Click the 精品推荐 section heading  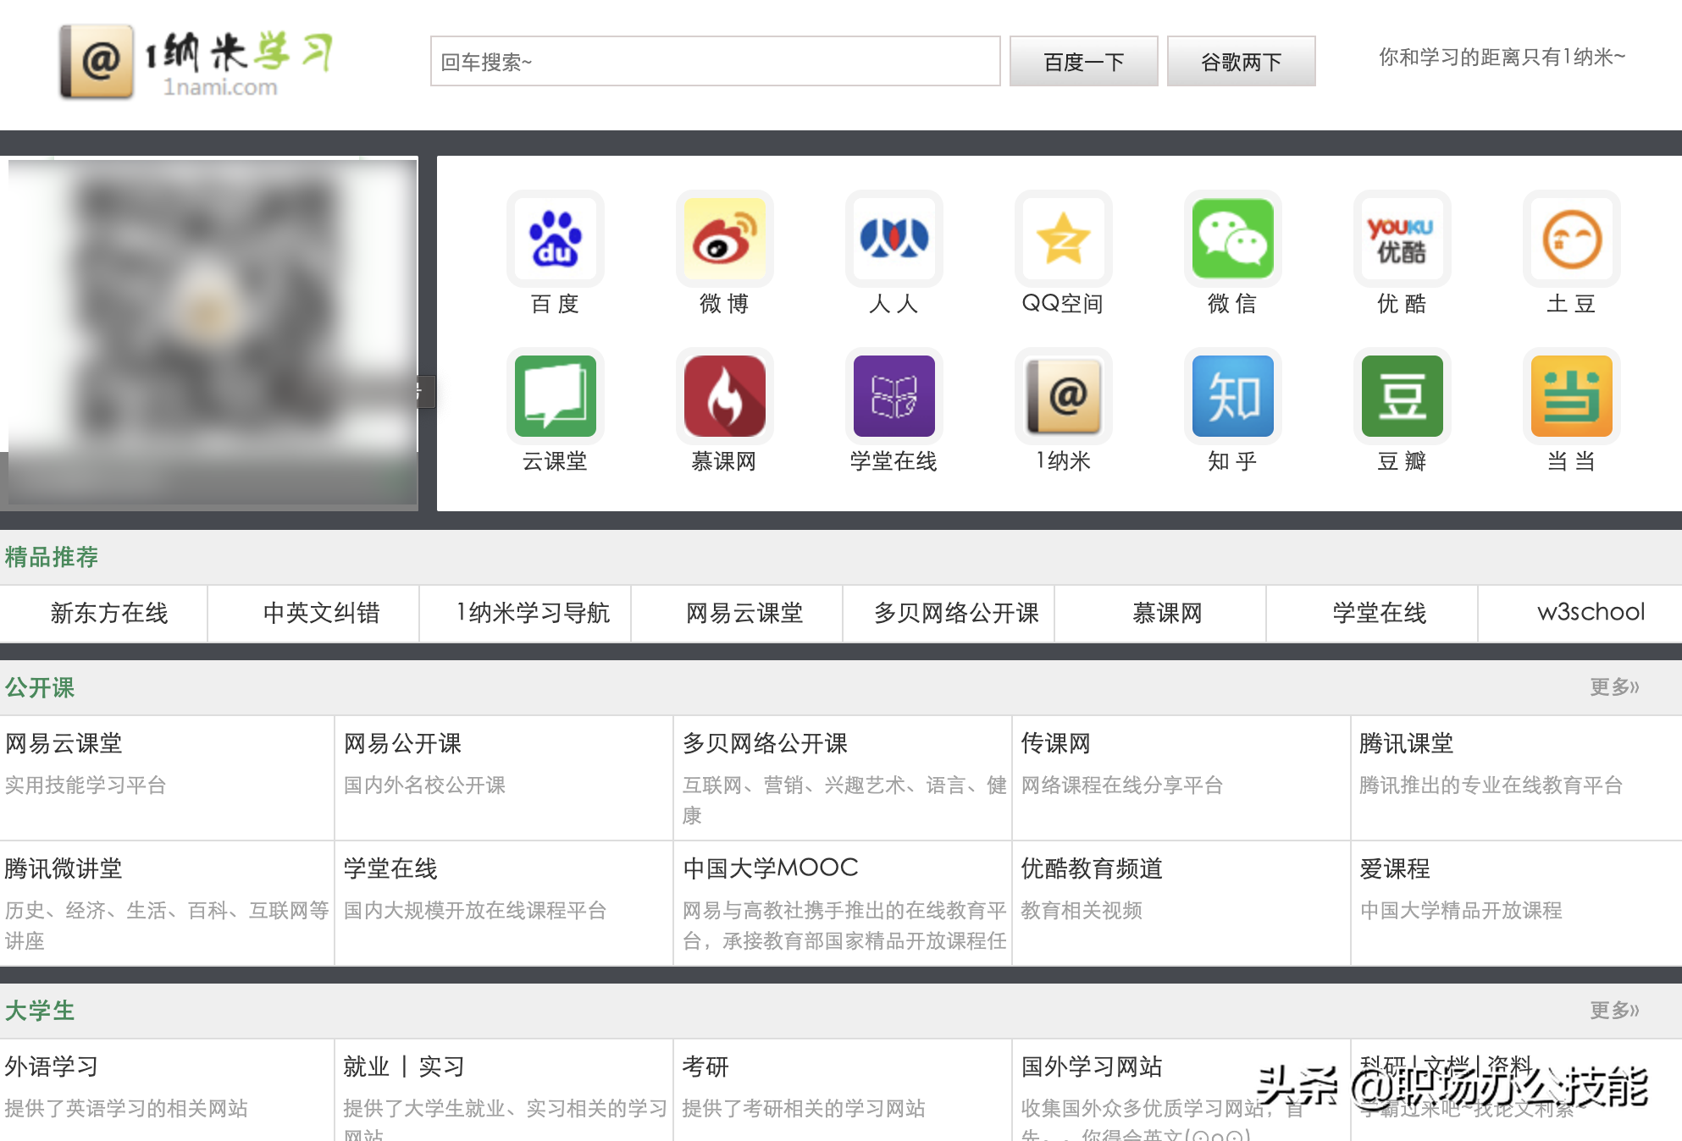coord(52,557)
